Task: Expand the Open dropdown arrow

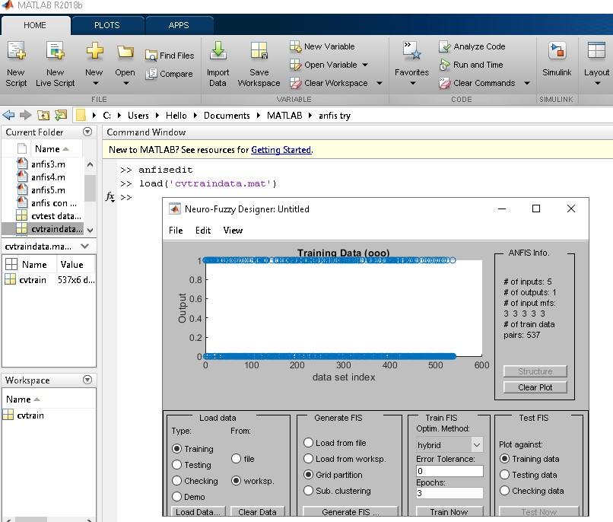Action: click(126, 83)
